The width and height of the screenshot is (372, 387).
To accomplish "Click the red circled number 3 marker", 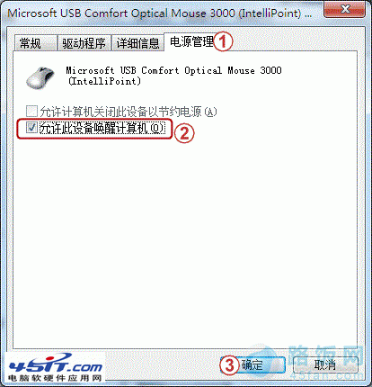I will 230,364.
